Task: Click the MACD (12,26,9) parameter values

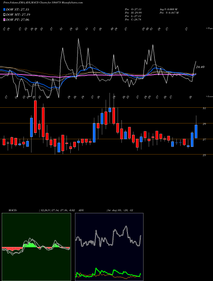Action: click(57, 210)
